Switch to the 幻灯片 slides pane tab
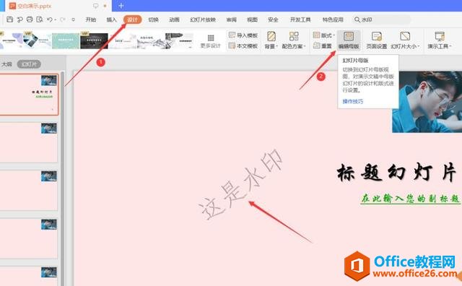 coord(29,64)
